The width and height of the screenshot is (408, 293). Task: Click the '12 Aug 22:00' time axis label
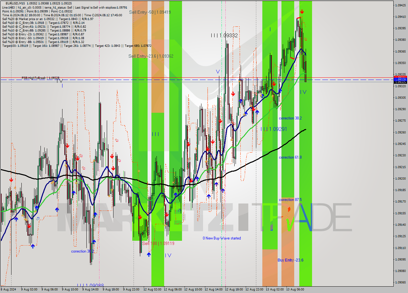(x=254, y=289)
